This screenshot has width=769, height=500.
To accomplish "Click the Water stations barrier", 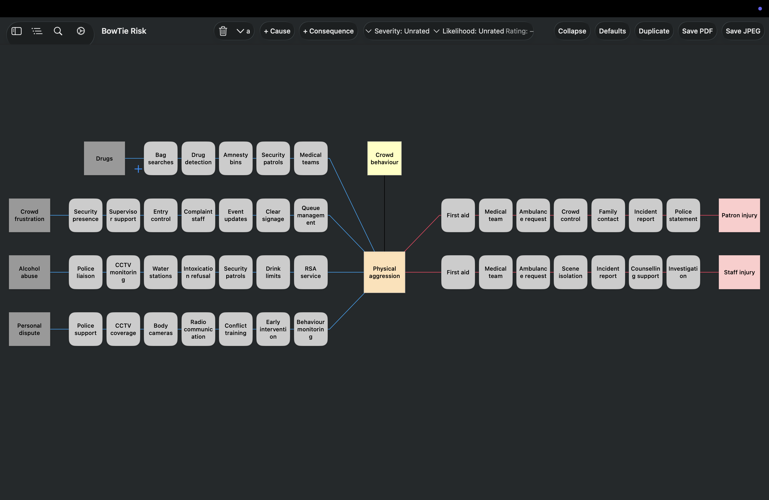I will tap(161, 272).
